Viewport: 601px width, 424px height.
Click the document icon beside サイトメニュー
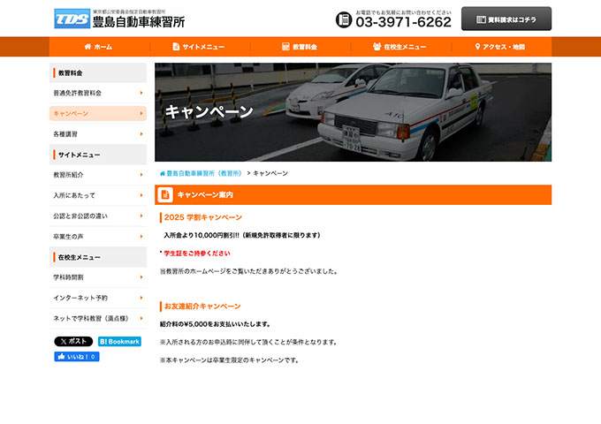point(175,47)
